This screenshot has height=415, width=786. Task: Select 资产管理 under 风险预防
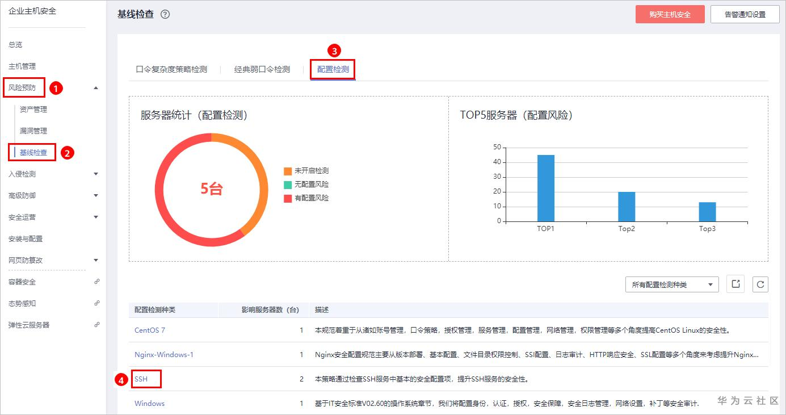[x=33, y=110]
